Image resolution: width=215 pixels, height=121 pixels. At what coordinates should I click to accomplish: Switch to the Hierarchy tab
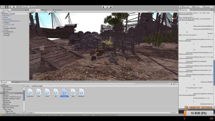tap(5, 10)
